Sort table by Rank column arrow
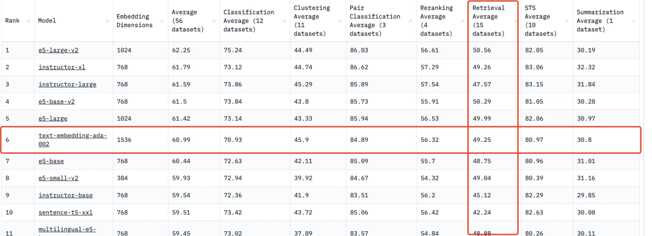The image size is (652, 236). tap(28, 21)
